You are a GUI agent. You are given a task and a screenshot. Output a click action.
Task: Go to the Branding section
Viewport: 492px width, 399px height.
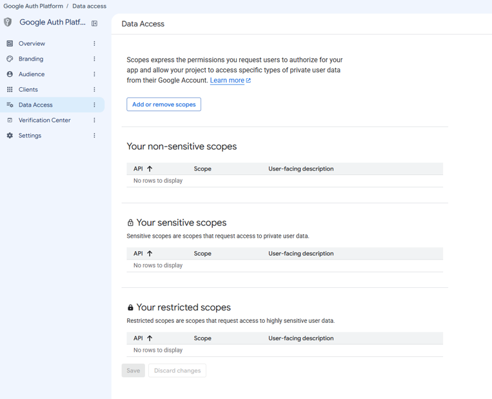click(x=31, y=59)
